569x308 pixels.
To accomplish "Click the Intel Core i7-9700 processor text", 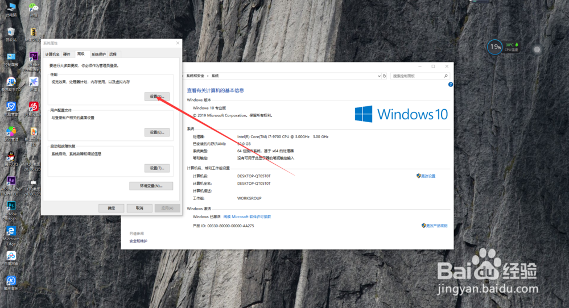I will (x=283, y=136).
